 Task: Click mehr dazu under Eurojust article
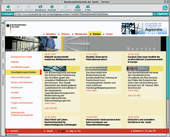pos(134,90)
